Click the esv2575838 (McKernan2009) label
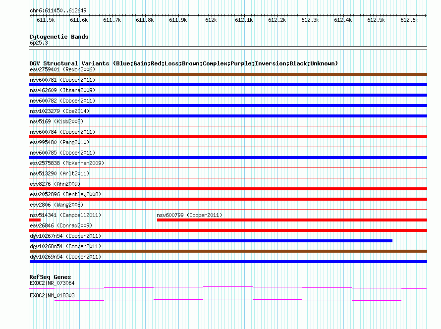 click(67, 163)
